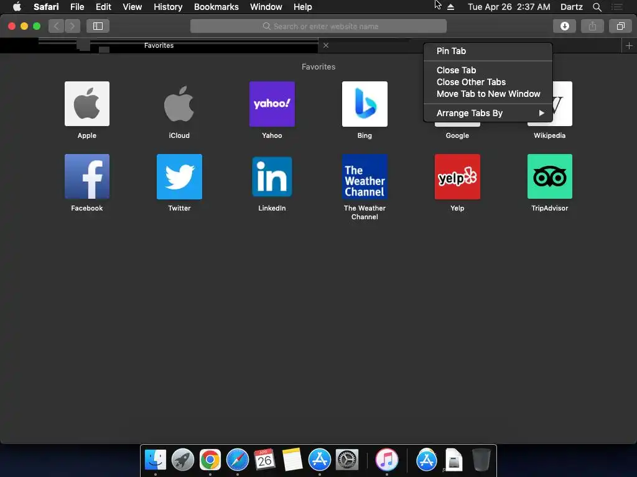637x477 pixels.
Task: Open the Bookmarks menu
Action: coord(216,7)
